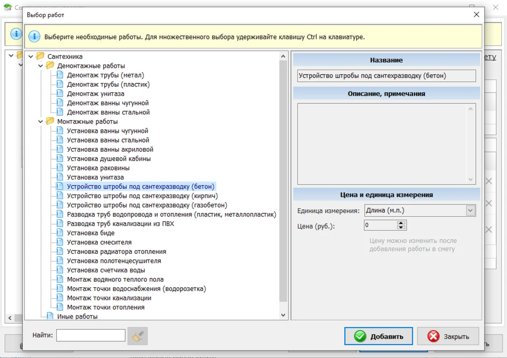Click the Сантехника folder icon
The height and width of the screenshot is (358, 507).
[41, 56]
